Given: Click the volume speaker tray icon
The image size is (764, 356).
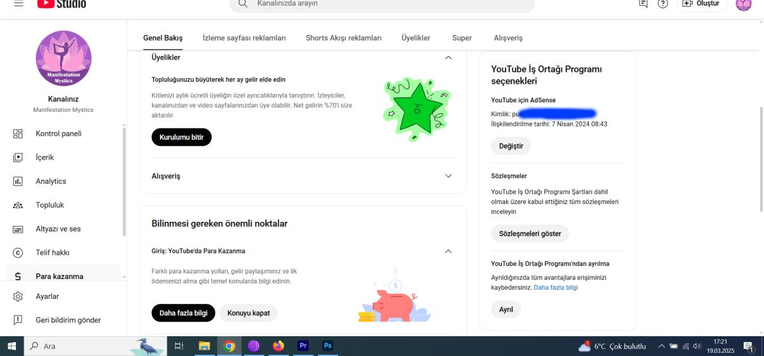Looking at the screenshot, I should (x=697, y=346).
